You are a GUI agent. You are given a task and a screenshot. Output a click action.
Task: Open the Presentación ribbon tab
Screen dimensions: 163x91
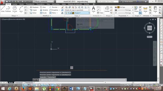[30, 4]
